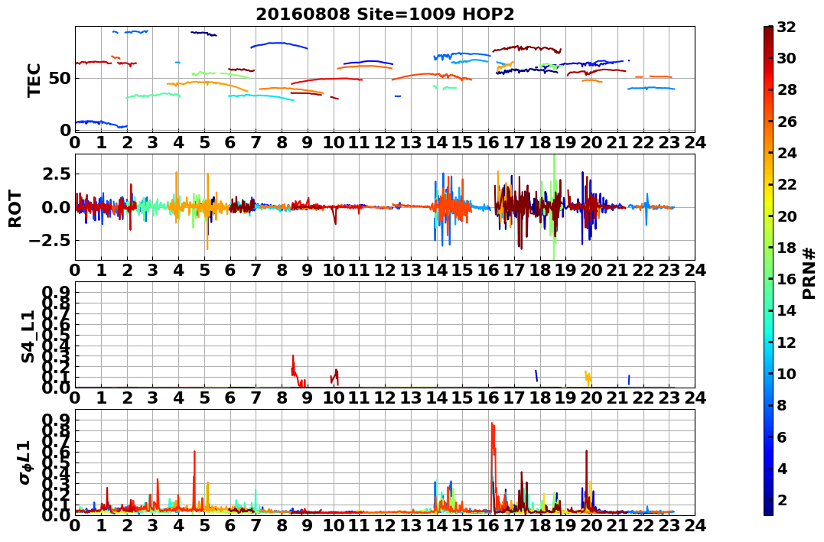Image resolution: width=824 pixels, height=542 pixels.
Task: Click hour '20' on the S4_L1 panel x-axis
Action: [591, 398]
